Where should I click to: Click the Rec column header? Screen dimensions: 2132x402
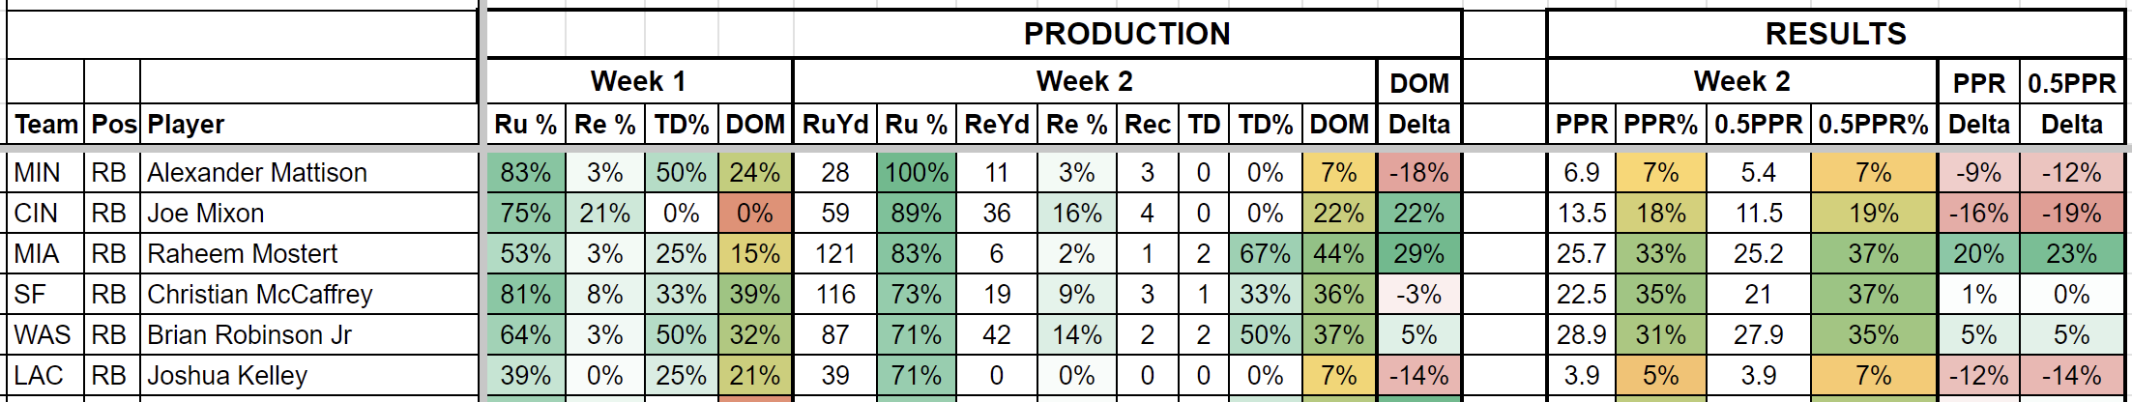click(1147, 125)
